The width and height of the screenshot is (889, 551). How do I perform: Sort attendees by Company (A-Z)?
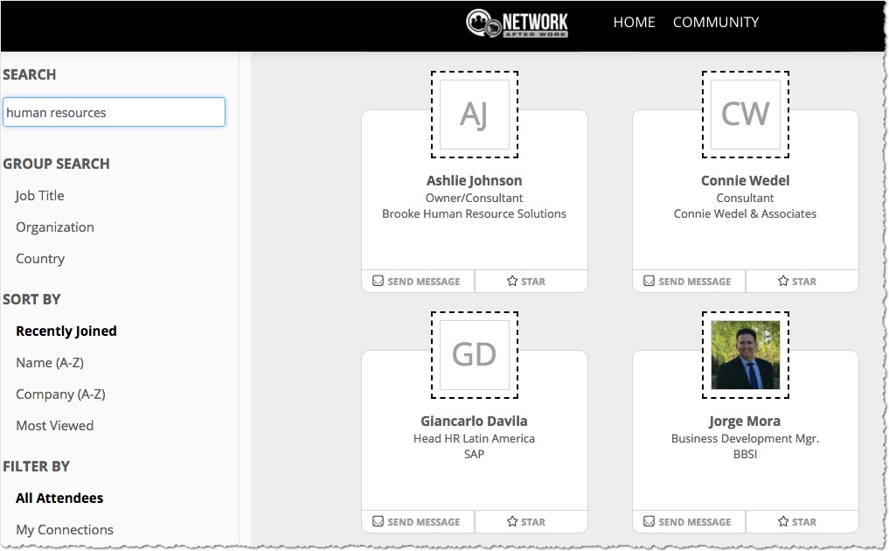pyautogui.click(x=60, y=394)
